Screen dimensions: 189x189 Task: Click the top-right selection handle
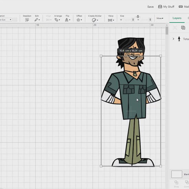pyautogui.click(x=160, y=56)
